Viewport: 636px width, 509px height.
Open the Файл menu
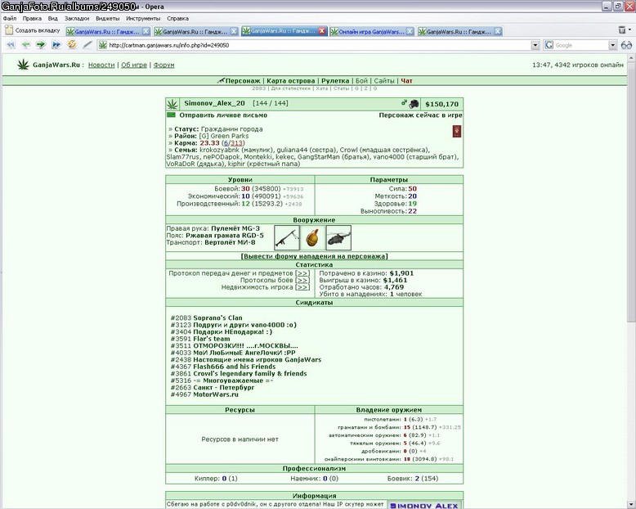tap(10, 18)
